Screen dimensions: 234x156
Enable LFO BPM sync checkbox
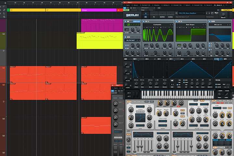point(184,80)
